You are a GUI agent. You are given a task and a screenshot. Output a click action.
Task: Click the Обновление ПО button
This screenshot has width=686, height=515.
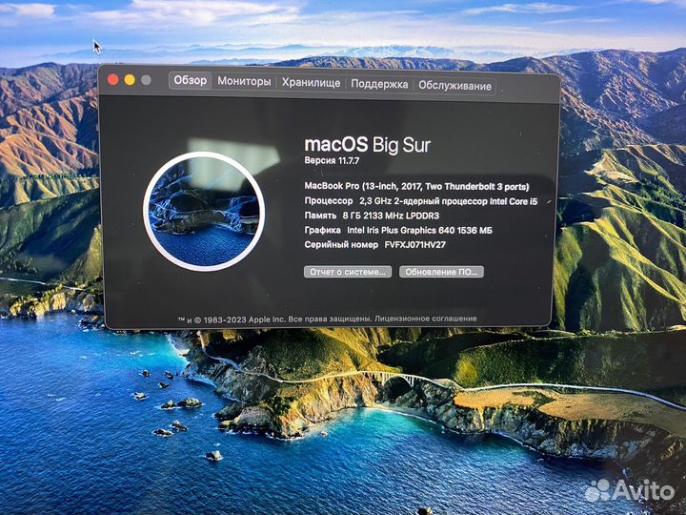click(441, 272)
